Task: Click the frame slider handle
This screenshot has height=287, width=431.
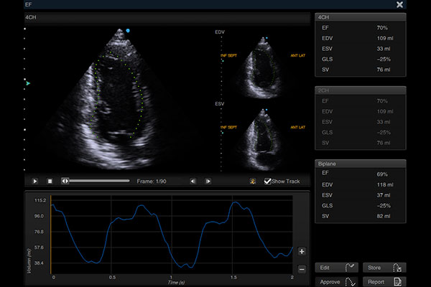Action: pos(65,181)
